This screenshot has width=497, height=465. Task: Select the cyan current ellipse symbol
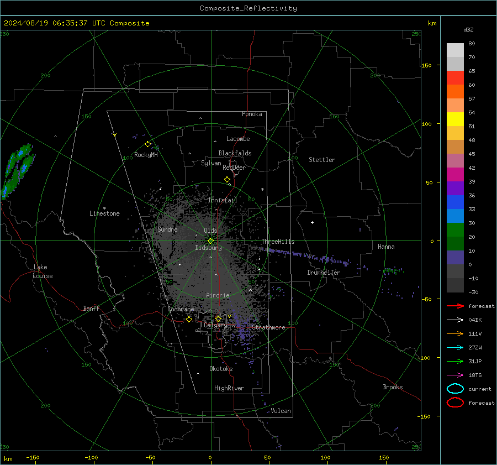tap(455, 389)
